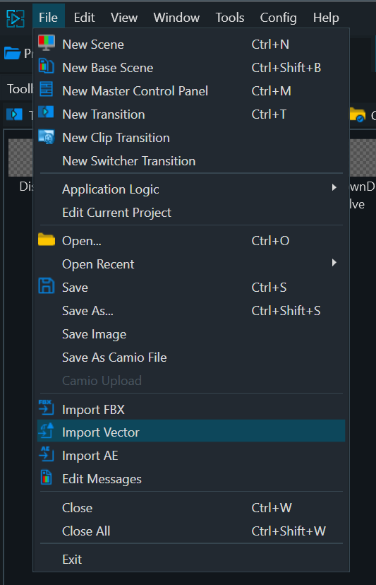
Task: Click the Import FBX icon
Action: pos(47,408)
